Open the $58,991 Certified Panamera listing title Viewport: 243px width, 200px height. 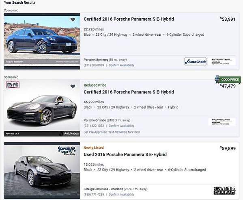click(129, 19)
